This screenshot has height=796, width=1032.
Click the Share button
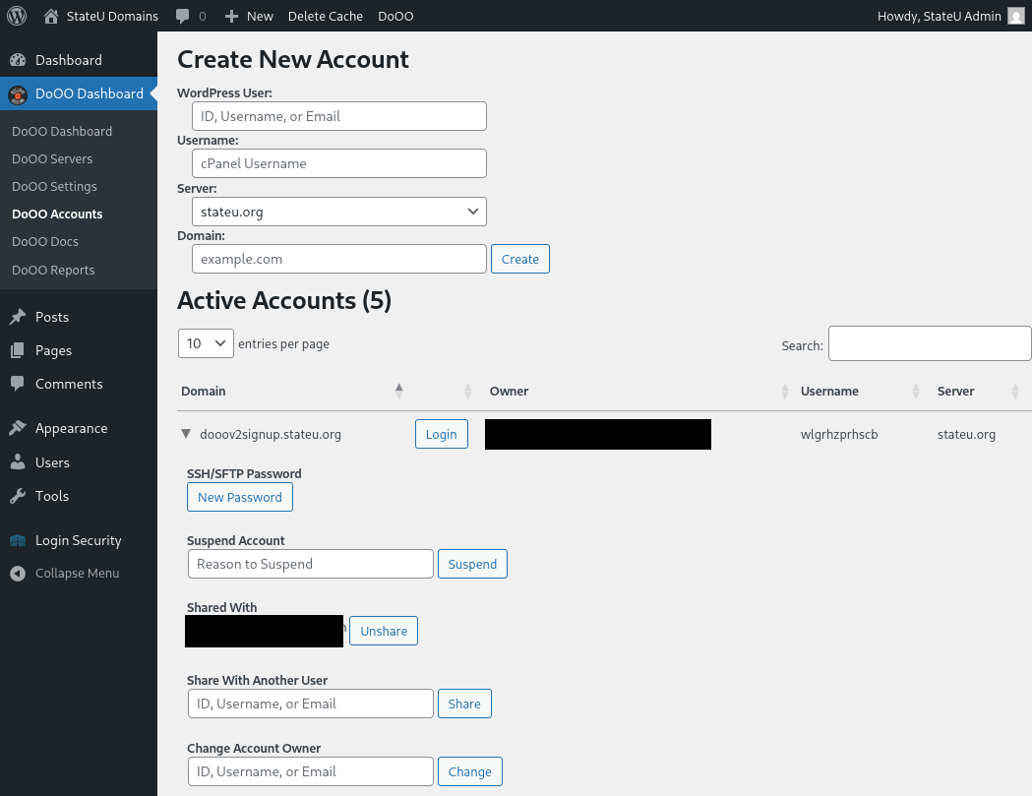464,704
